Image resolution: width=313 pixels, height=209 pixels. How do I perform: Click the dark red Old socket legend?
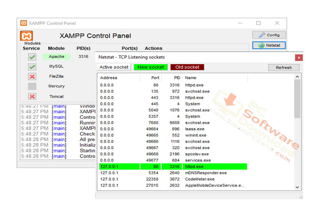click(x=187, y=67)
